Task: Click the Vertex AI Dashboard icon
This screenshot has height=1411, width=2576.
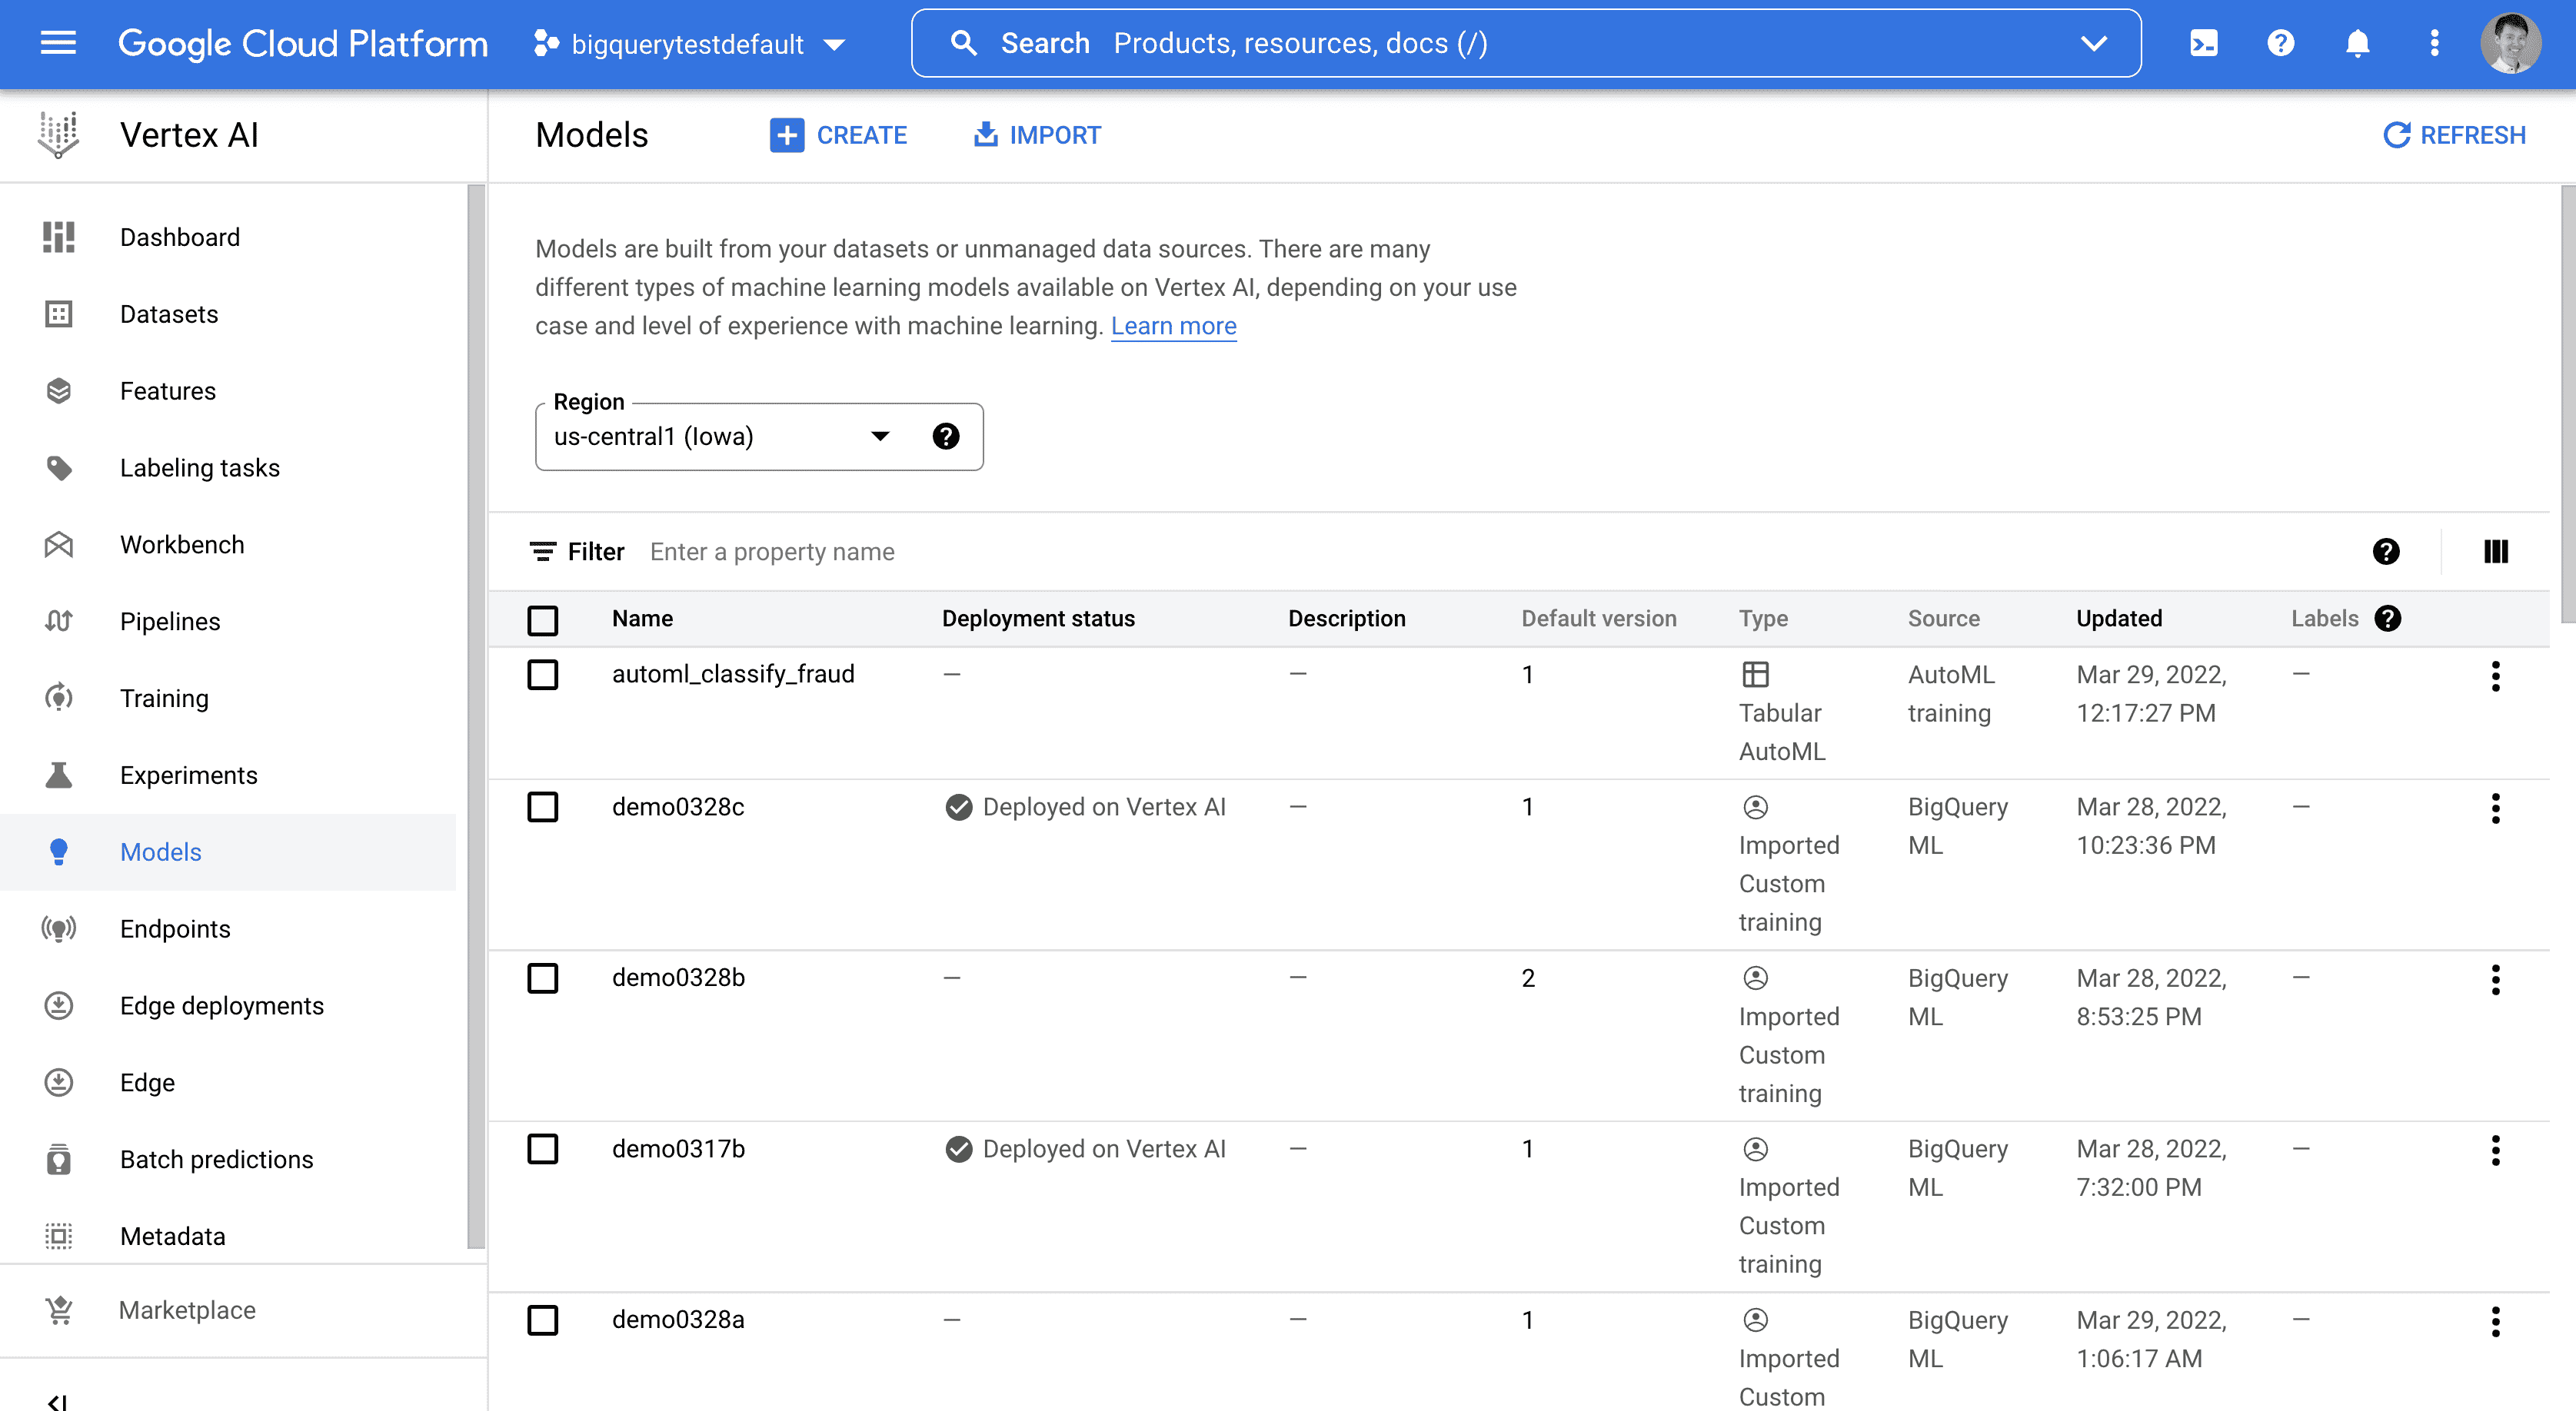Action: coord(59,234)
